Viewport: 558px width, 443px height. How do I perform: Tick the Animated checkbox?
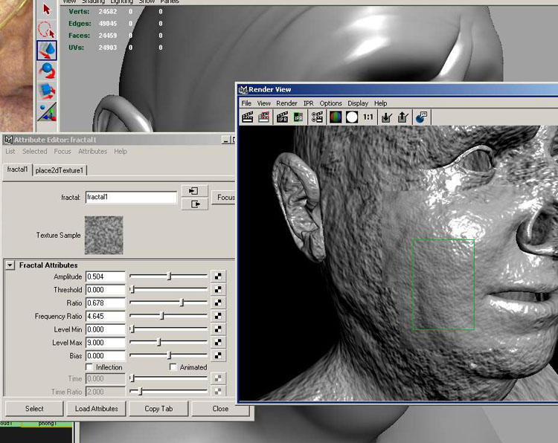tap(173, 367)
